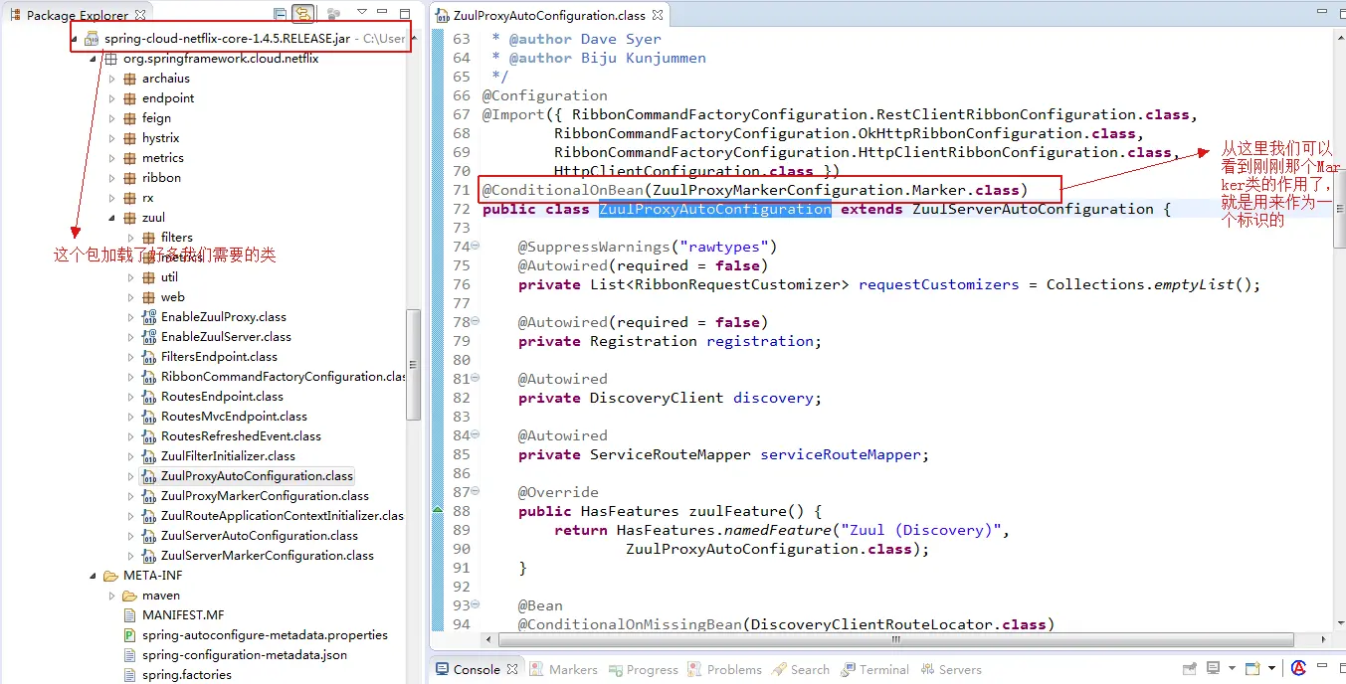The height and width of the screenshot is (684, 1346).
Task: Click the ZuulFilterInitializer.class file icon
Action: coord(149,456)
